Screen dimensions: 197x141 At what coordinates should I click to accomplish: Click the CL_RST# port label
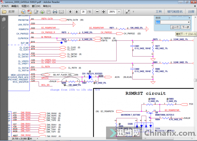[x=72, y=68]
